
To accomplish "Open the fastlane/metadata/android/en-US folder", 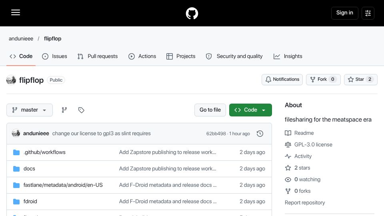I will [63, 185].
